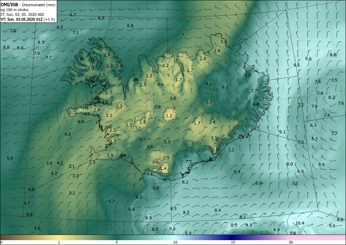Click the '7.8' value on the map

click(x=320, y=93)
